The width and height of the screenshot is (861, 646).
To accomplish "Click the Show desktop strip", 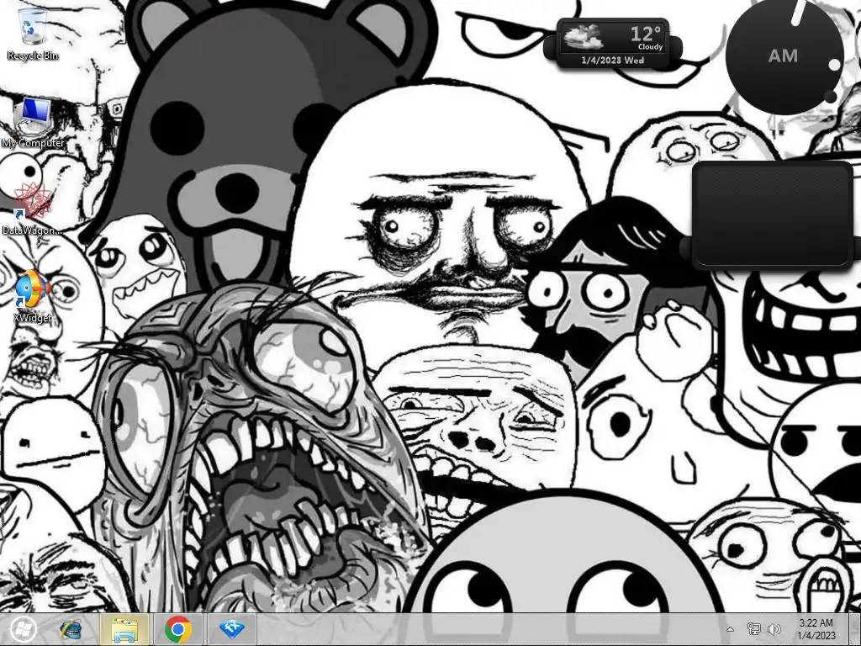I will 854,629.
